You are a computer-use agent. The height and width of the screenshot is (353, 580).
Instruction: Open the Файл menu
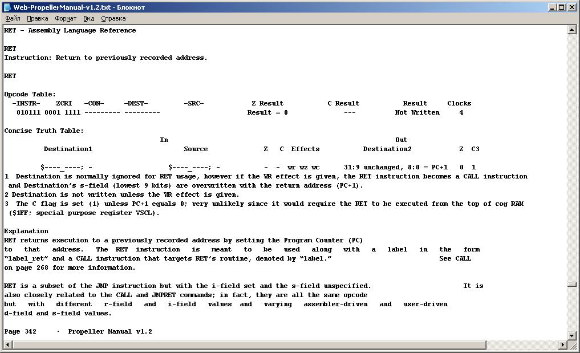13,18
